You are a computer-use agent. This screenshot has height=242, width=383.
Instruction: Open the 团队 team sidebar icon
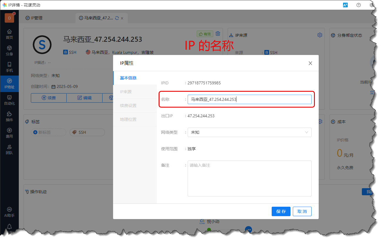[9, 149]
